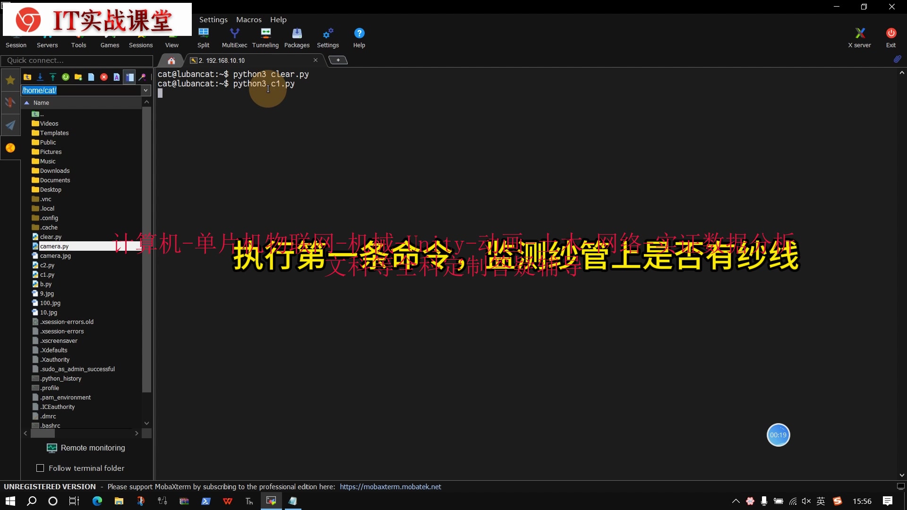This screenshot has height=510, width=907.
Task: Start the X server
Action: 859,38
